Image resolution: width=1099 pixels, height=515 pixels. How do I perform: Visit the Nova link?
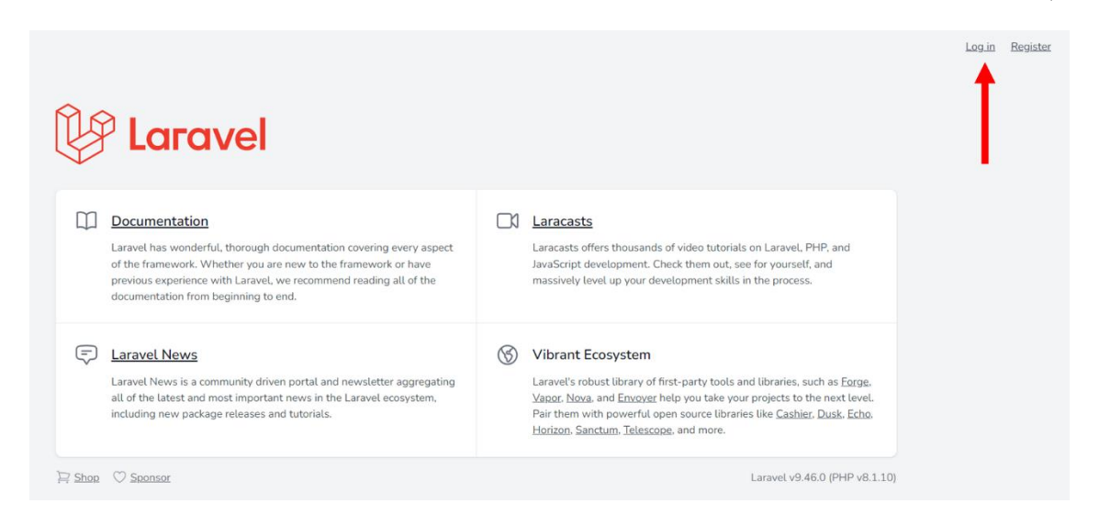click(x=578, y=398)
